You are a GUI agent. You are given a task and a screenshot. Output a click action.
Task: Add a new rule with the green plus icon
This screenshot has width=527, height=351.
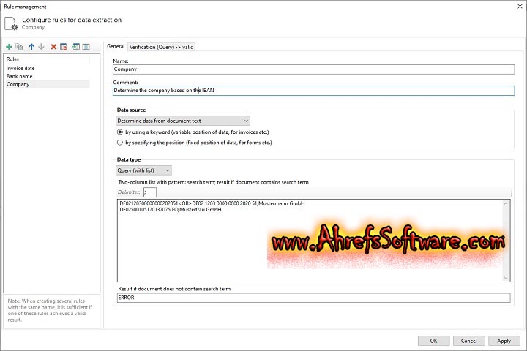coord(9,47)
